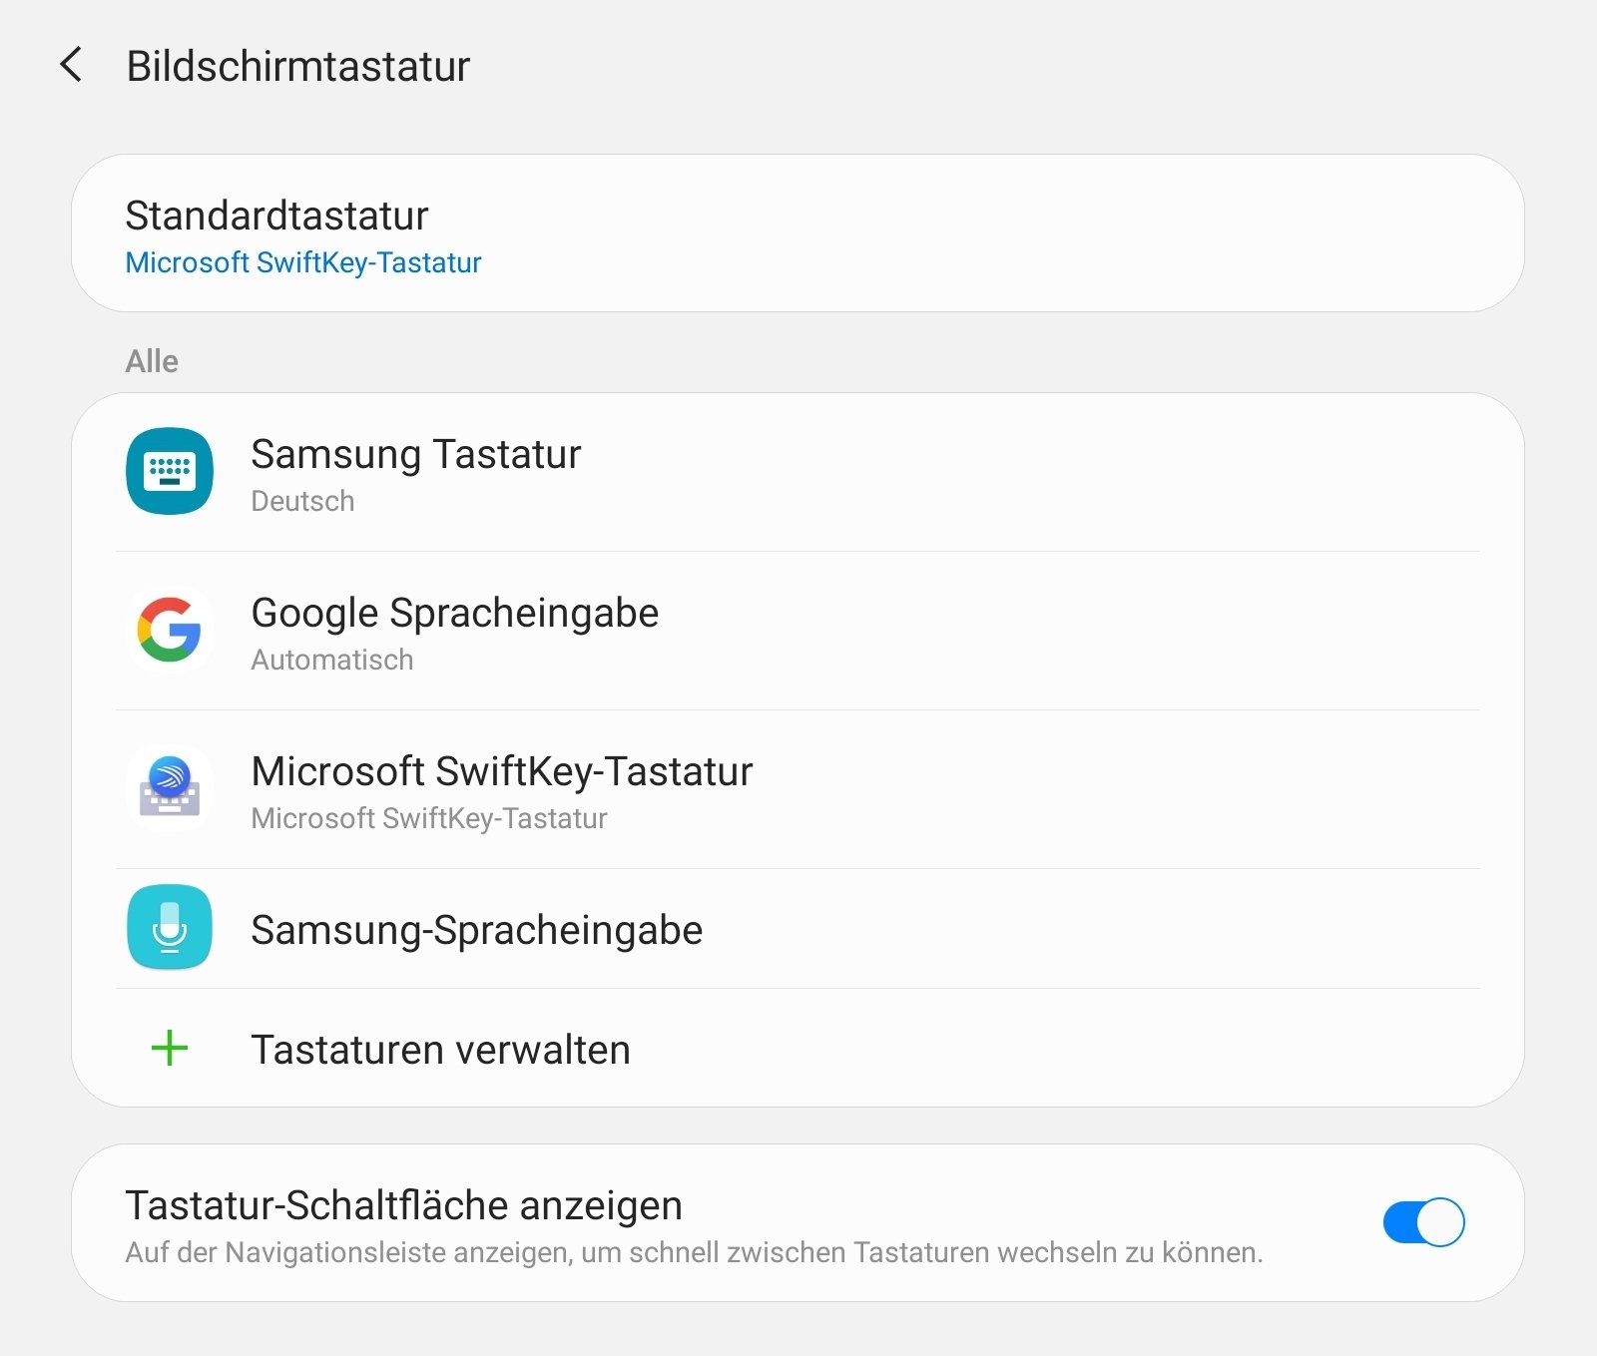Tap the Navigationsleiste description text

(x=694, y=1252)
